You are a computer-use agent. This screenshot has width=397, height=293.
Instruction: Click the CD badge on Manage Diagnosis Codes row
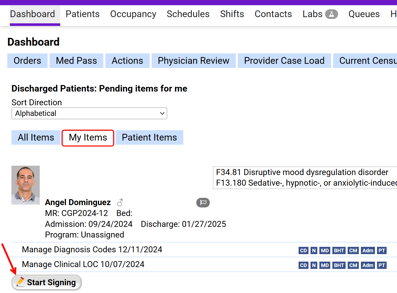[x=303, y=250]
